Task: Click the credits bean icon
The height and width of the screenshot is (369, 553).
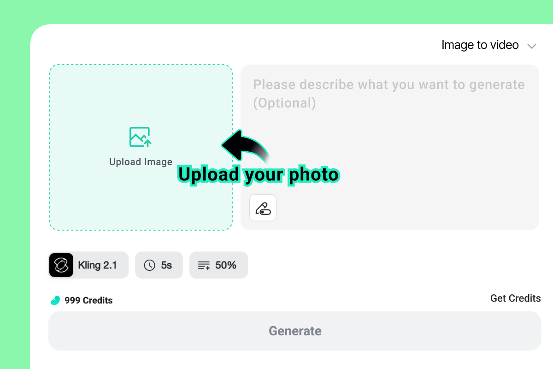Action: tap(55, 300)
